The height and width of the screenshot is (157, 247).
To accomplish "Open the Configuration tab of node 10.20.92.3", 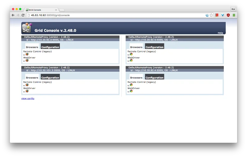I will pos(50,46).
